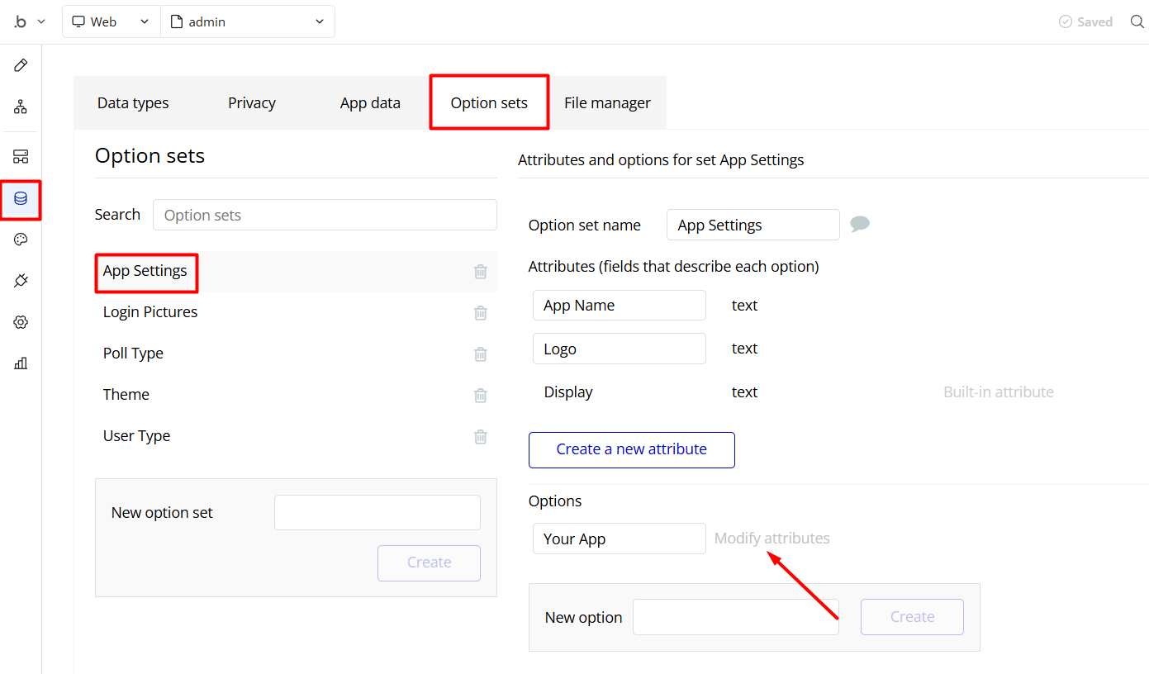Open the Styles palette icon
Image resolution: width=1149 pixels, height=674 pixels.
21,240
